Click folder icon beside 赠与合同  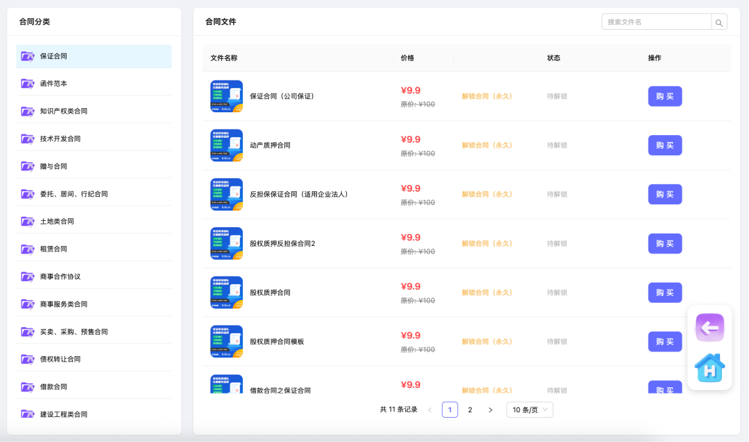coord(28,166)
